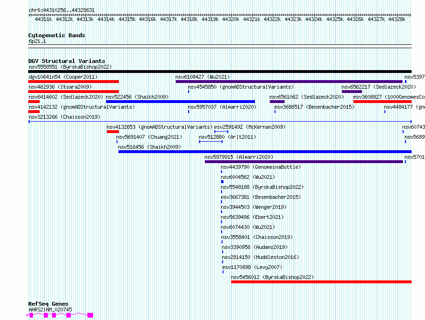This screenshot has width=425, height=320.
Task: Click the nsv2814150 (Huddleston2016) label
Action: coord(260,257)
